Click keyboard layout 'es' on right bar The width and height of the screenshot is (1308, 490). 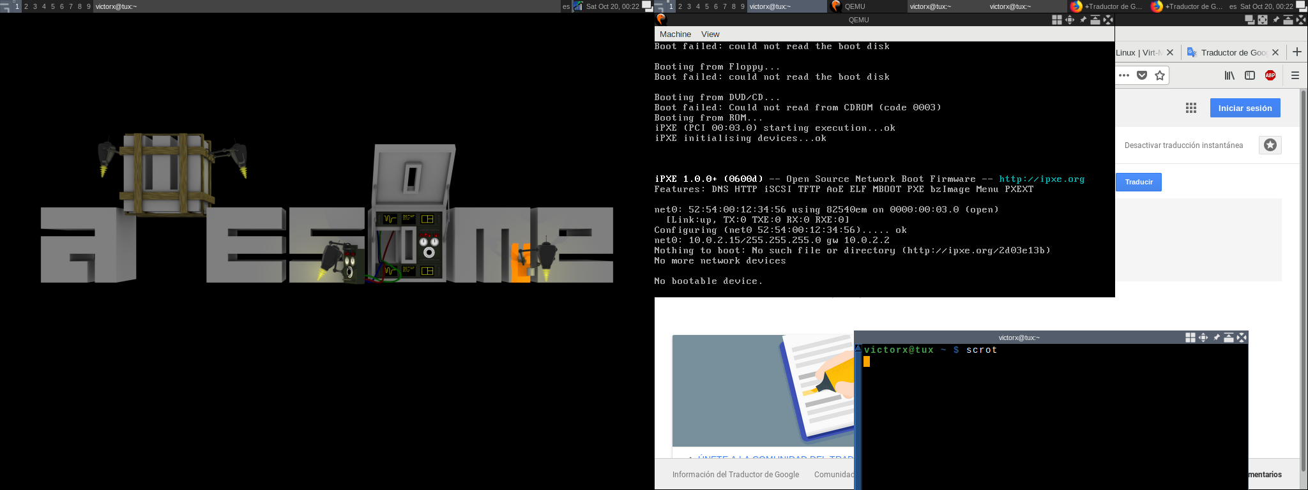click(x=1233, y=6)
